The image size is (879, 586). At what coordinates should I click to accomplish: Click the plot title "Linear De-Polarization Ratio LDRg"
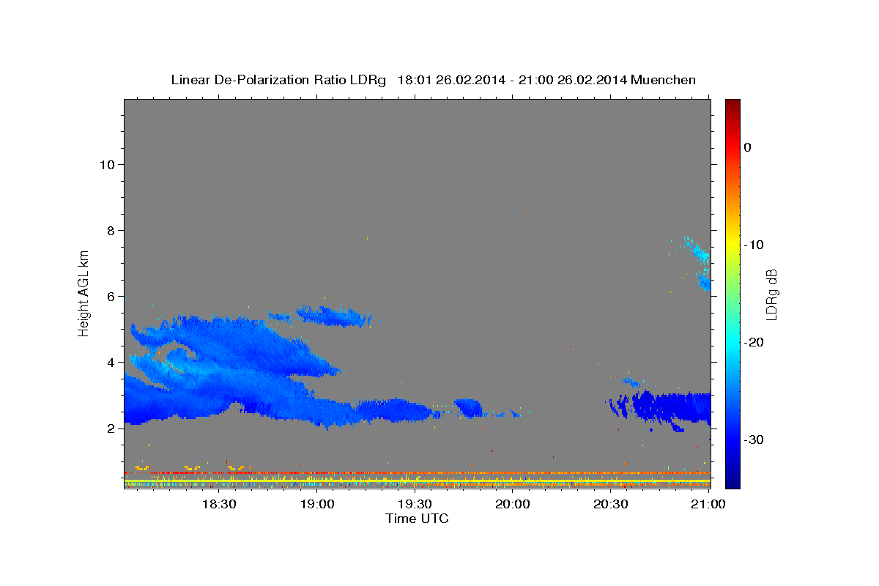click(x=278, y=80)
